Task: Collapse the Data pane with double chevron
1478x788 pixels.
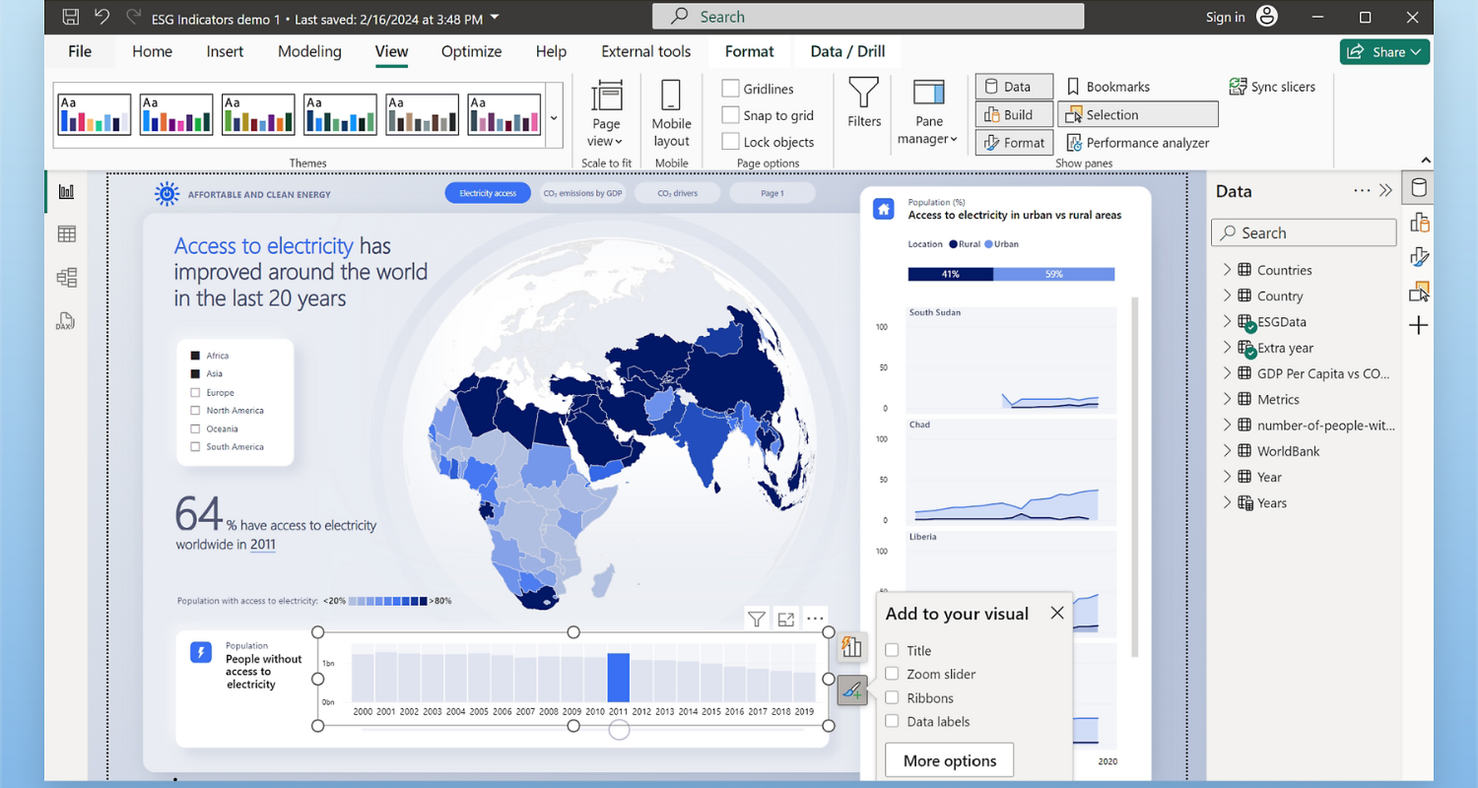Action: point(1385,191)
